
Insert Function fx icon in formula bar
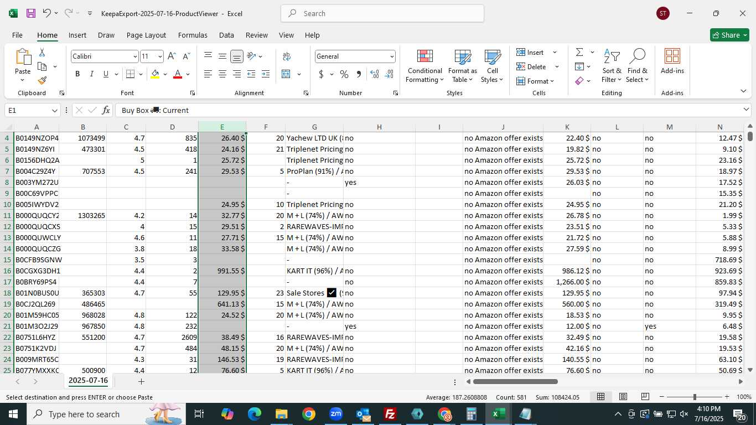click(x=106, y=110)
